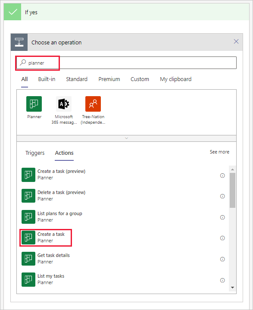Open info for Delete a task (preview)
The height and width of the screenshot is (310, 253).
coord(222,196)
